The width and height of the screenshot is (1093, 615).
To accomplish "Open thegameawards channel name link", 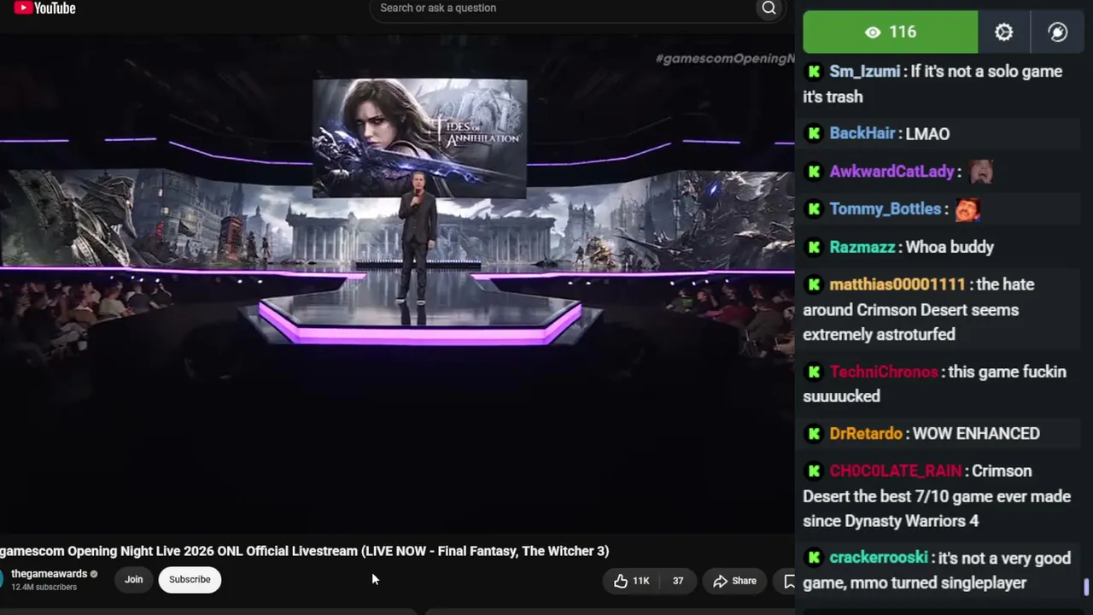I will [50, 574].
